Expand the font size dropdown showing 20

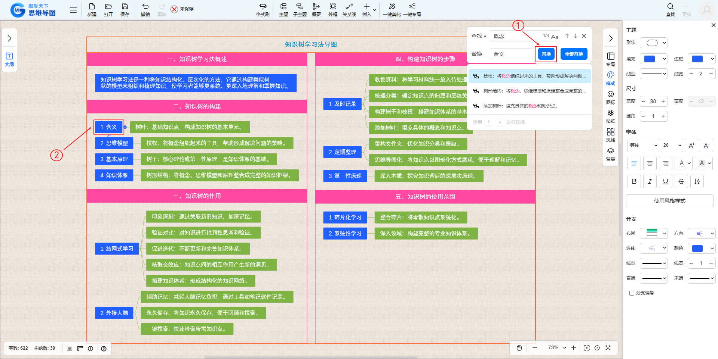[672, 146]
